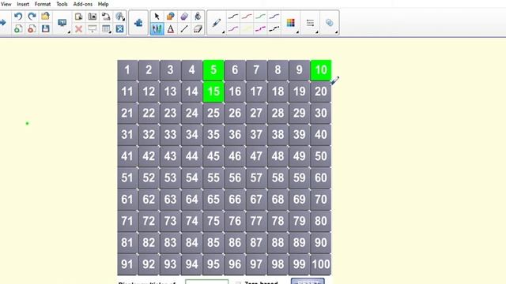Screen dimensions: 506x284
Task: Click the Reset button below the grid
Action: coord(308,281)
